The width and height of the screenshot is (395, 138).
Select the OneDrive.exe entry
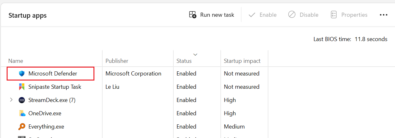(x=45, y=113)
